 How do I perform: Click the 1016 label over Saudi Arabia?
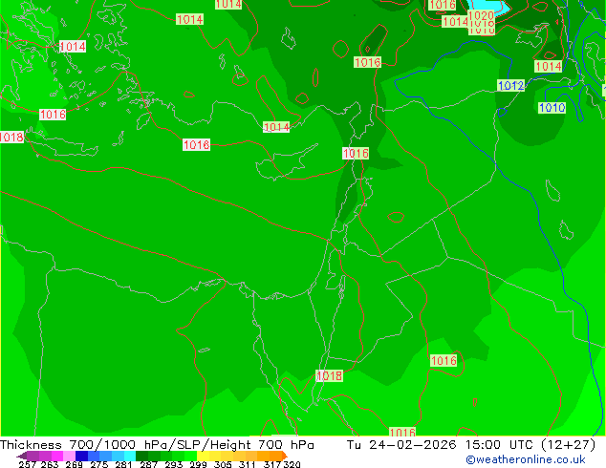[x=444, y=361]
